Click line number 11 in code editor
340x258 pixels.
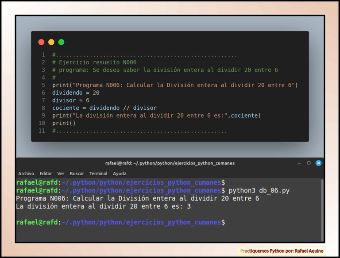click(42, 131)
